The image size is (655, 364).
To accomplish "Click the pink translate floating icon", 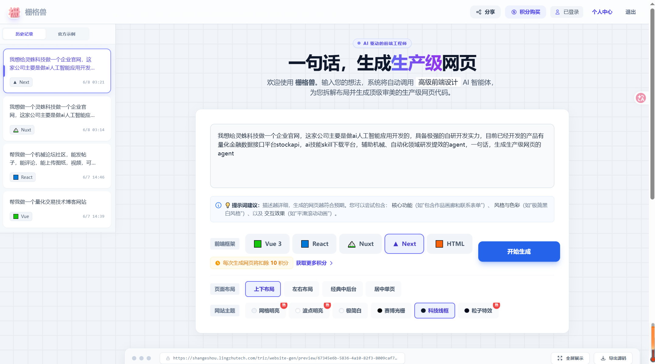I will pos(641,98).
